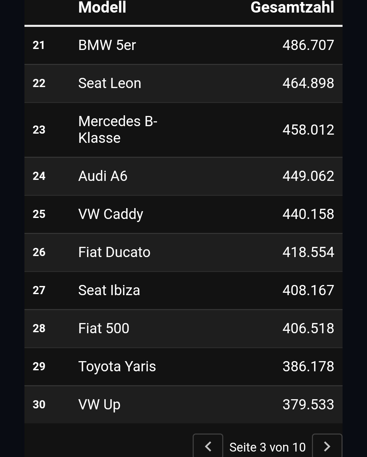Go to the next page arrow
The height and width of the screenshot is (457, 367).
[x=327, y=446]
